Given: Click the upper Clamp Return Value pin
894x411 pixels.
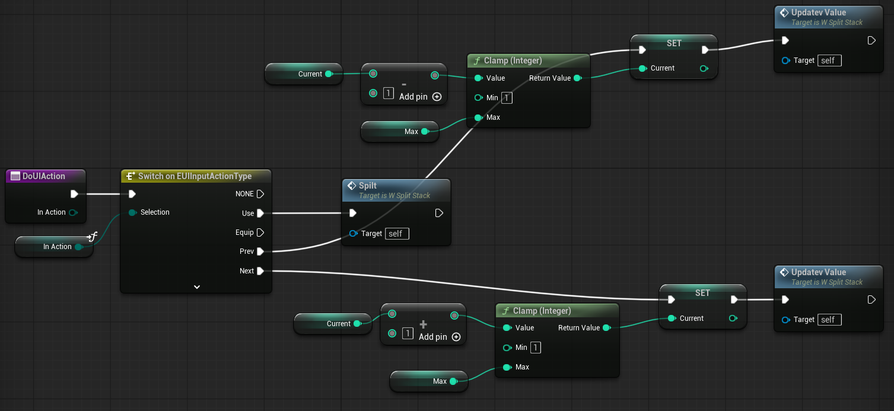Looking at the screenshot, I should 578,78.
